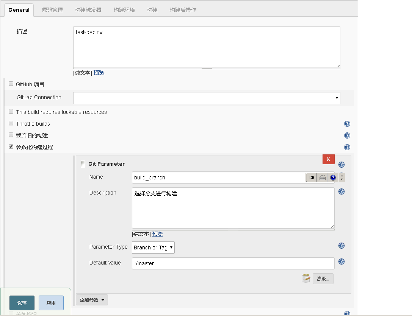Enable the GitHub 项目 checkbox
Image resolution: width=412 pixels, height=316 pixels.
tap(11, 84)
